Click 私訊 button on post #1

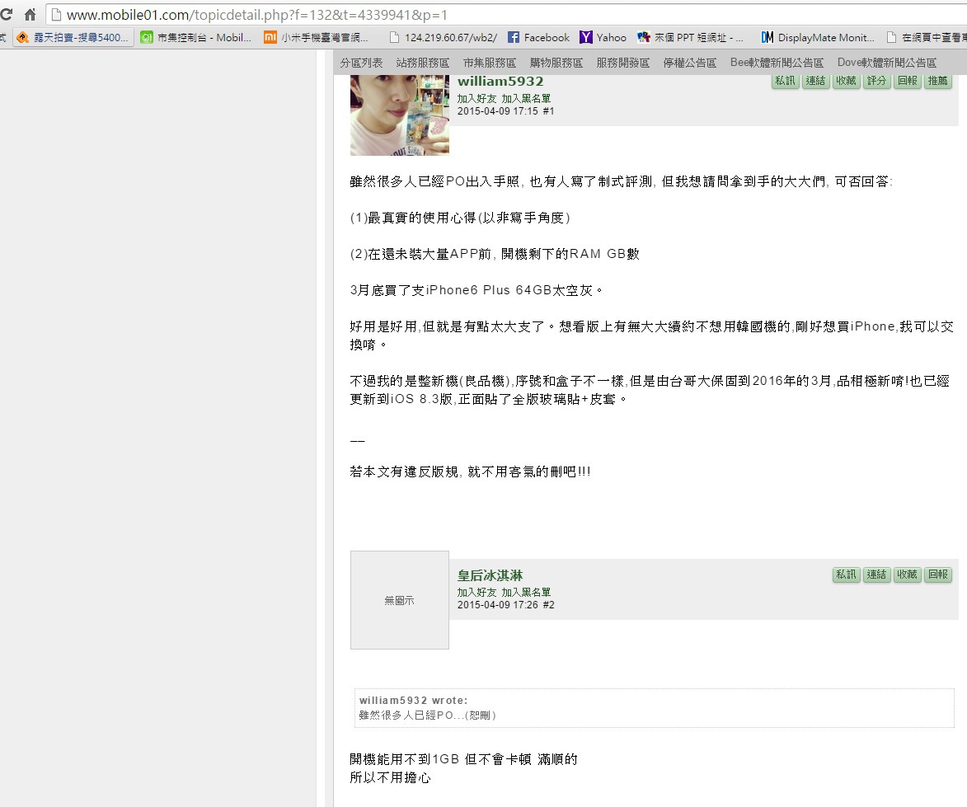(785, 81)
